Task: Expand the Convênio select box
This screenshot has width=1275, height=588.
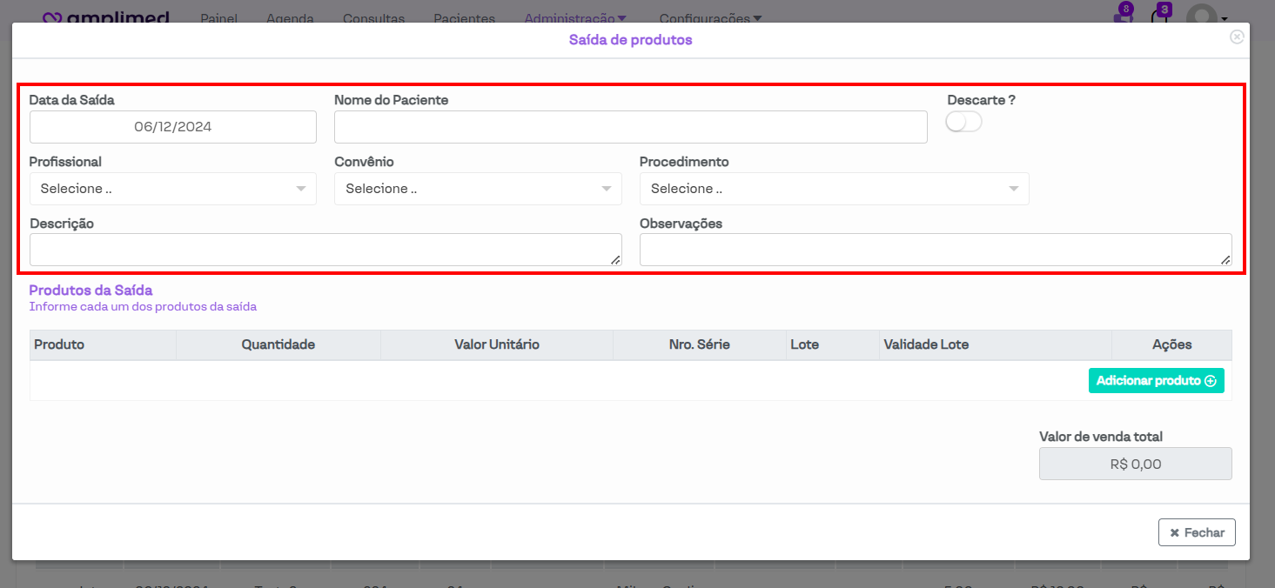Action: pyautogui.click(x=478, y=189)
